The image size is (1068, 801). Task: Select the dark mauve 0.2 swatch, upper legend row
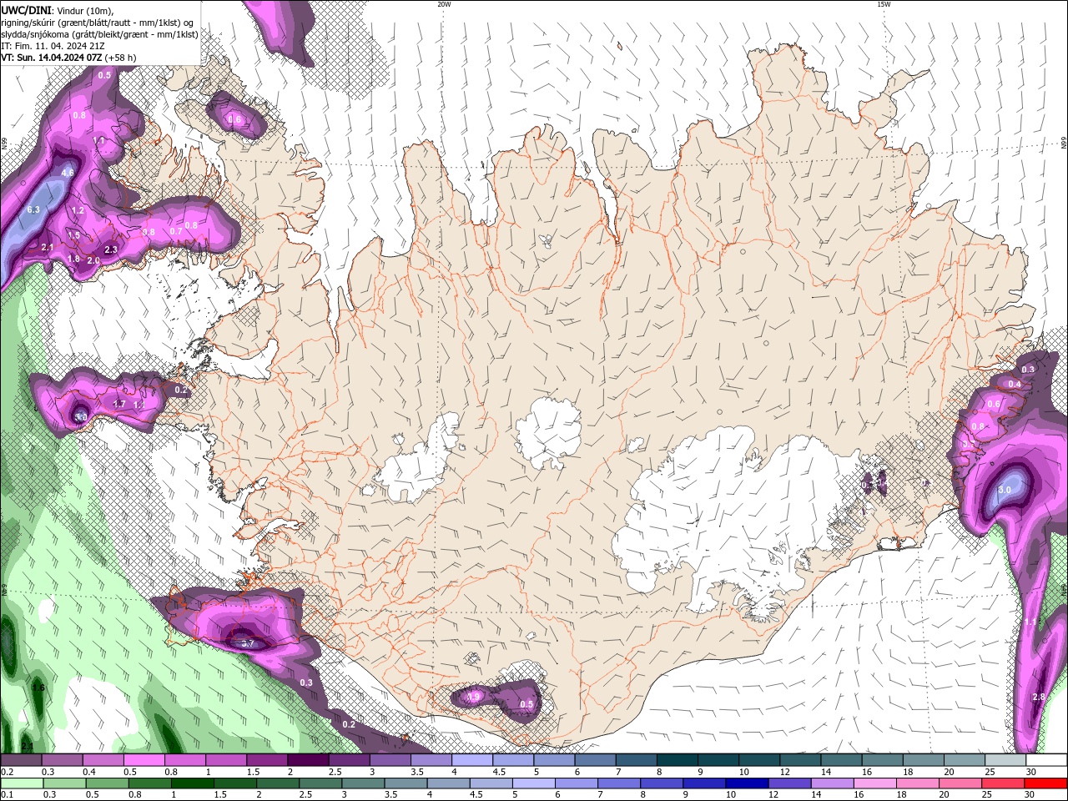click(21, 760)
